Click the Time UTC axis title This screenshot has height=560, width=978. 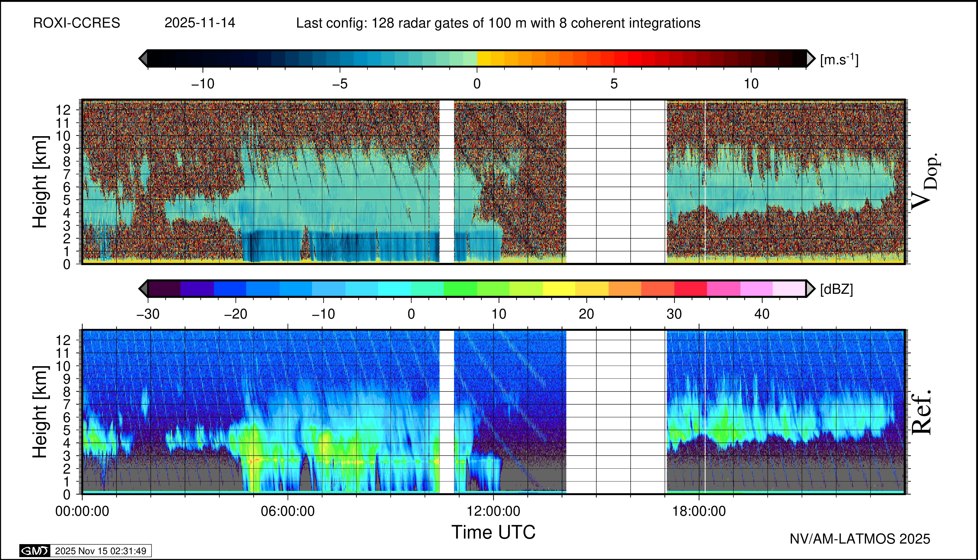[x=493, y=532]
